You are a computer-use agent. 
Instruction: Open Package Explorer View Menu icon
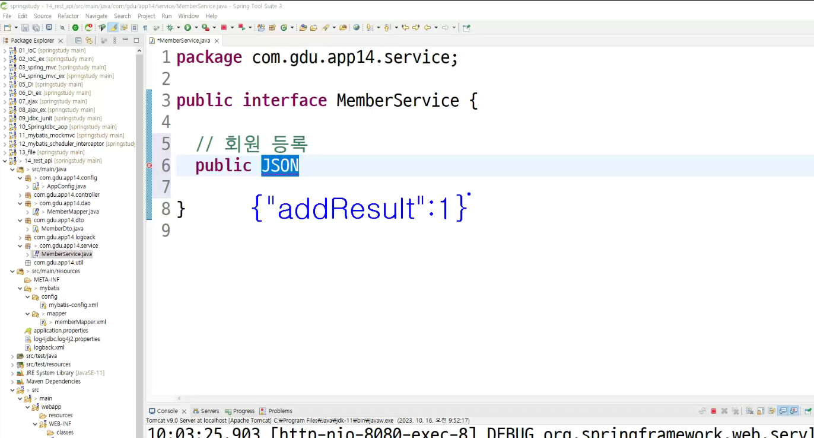114,40
